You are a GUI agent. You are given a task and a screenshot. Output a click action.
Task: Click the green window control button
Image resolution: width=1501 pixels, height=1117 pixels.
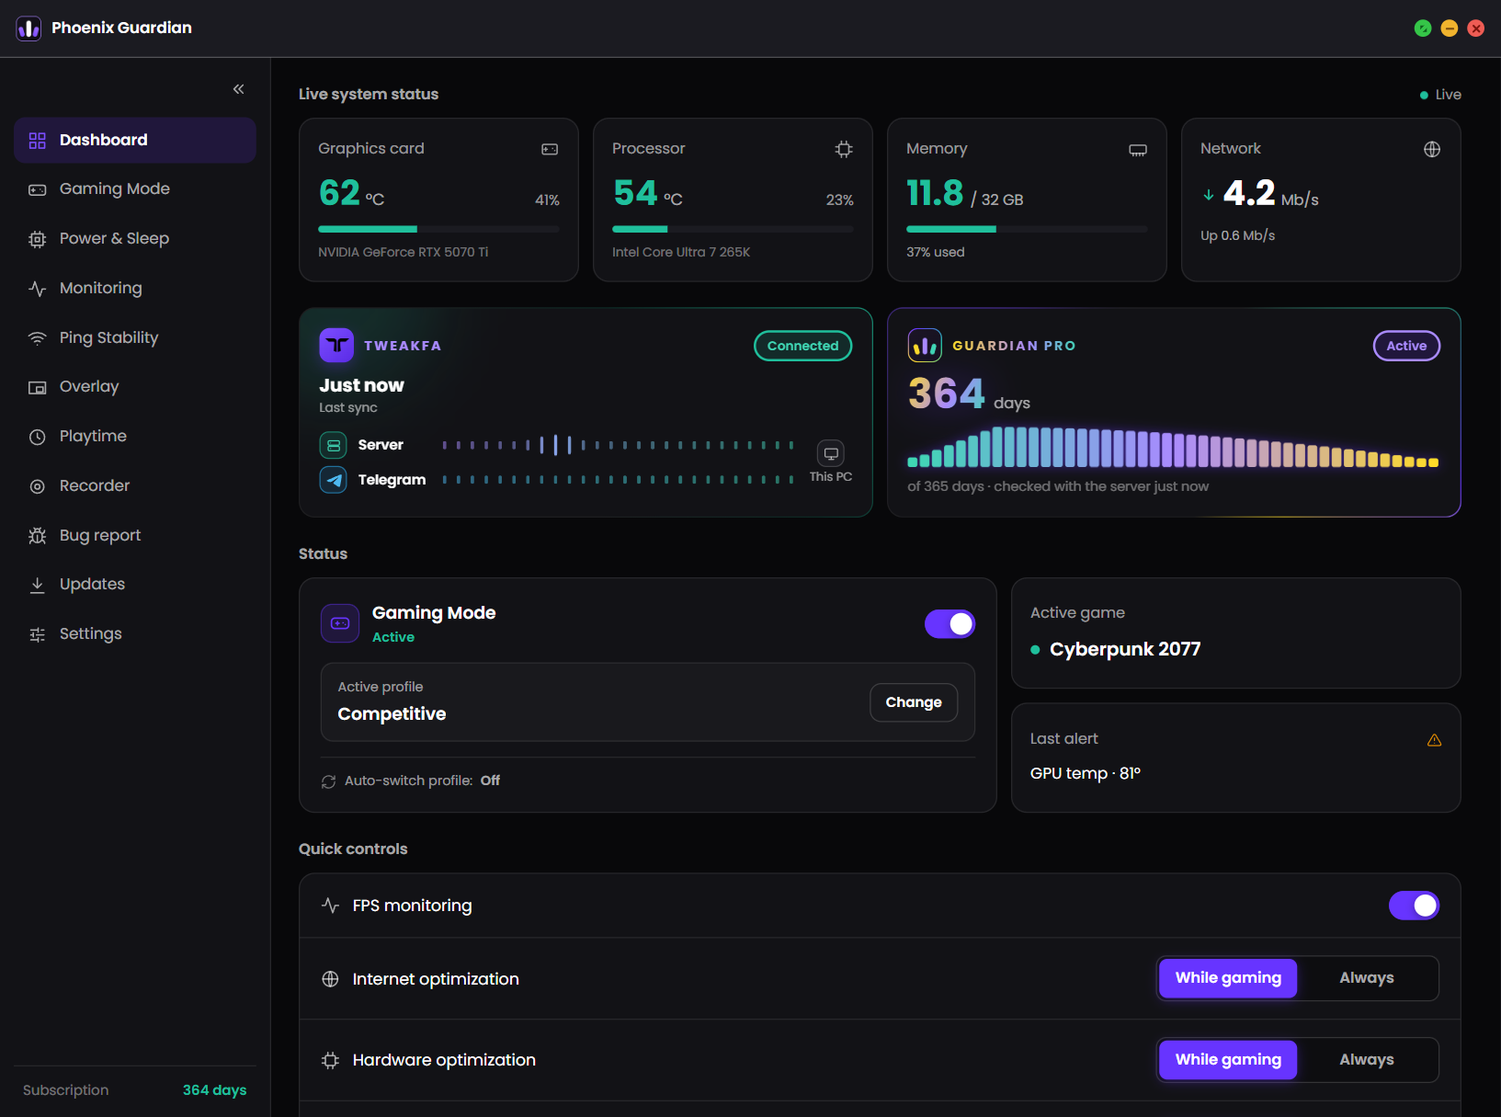click(x=1423, y=28)
